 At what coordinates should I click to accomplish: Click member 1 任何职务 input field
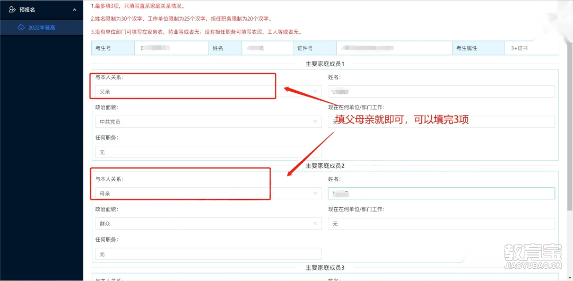208,152
